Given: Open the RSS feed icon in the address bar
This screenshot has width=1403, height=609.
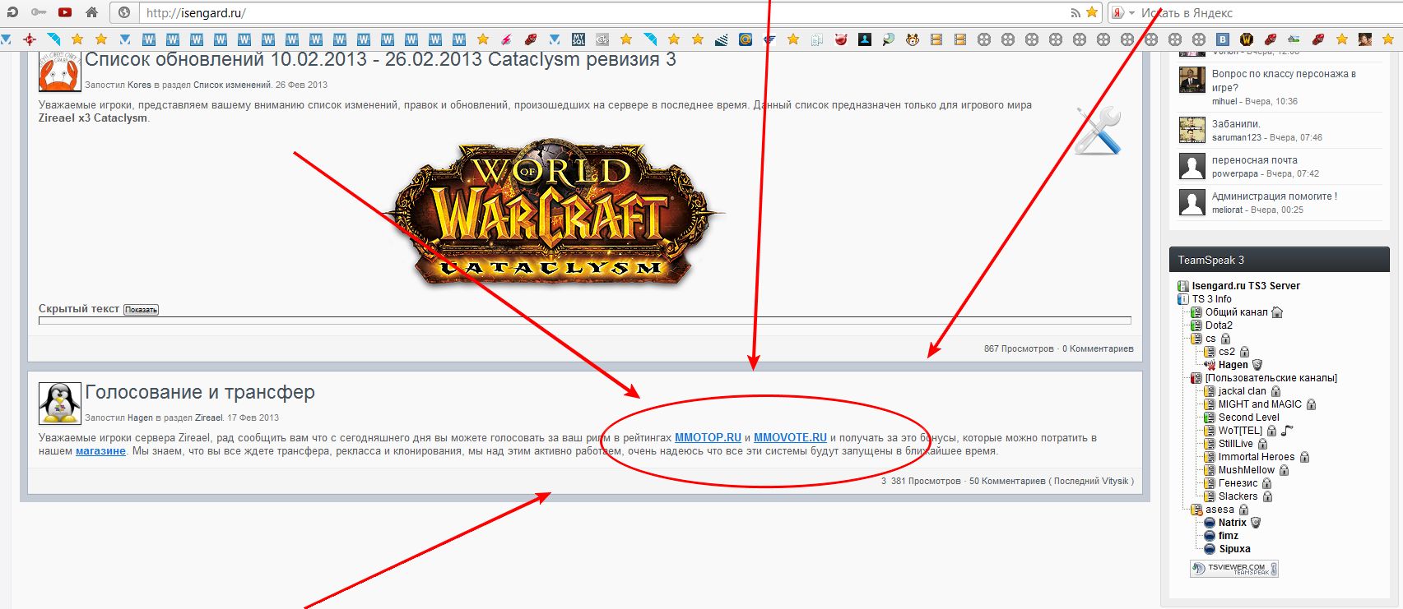Looking at the screenshot, I should (x=1075, y=12).
